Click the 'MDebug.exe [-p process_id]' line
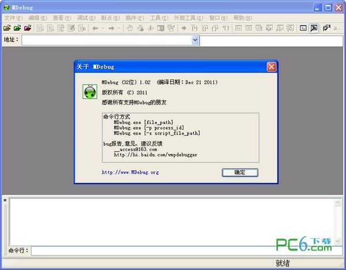This screenshot has height=270, width=346. [x=149, y=127]
